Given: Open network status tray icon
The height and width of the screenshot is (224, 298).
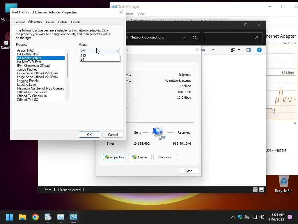Looking at the screenshot, I should click(255, 217).
